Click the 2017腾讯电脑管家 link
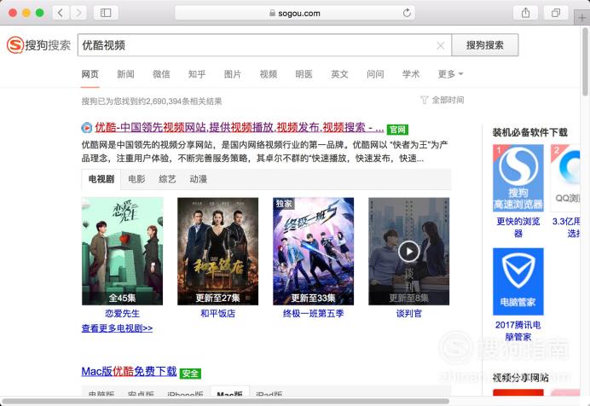The image size is (590, 406). 518,330
